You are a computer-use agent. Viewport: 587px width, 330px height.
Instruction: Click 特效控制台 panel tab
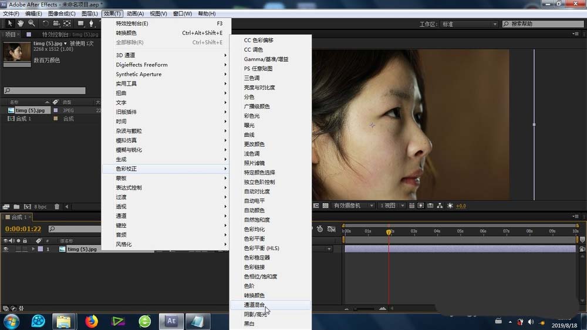tap(70, 34)
